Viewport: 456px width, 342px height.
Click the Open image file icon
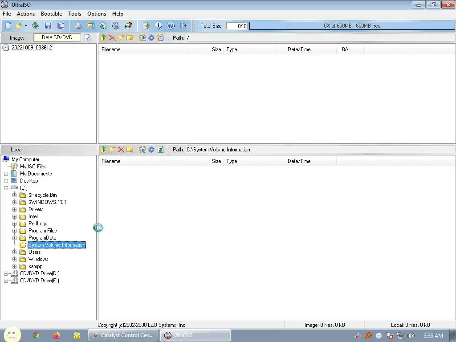tap(18, 26)
